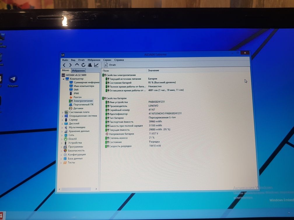The height and width of the screenshot is (220, 294).
Task: Click the AIDA64 title bar app icon
Action: coord(63,55)
